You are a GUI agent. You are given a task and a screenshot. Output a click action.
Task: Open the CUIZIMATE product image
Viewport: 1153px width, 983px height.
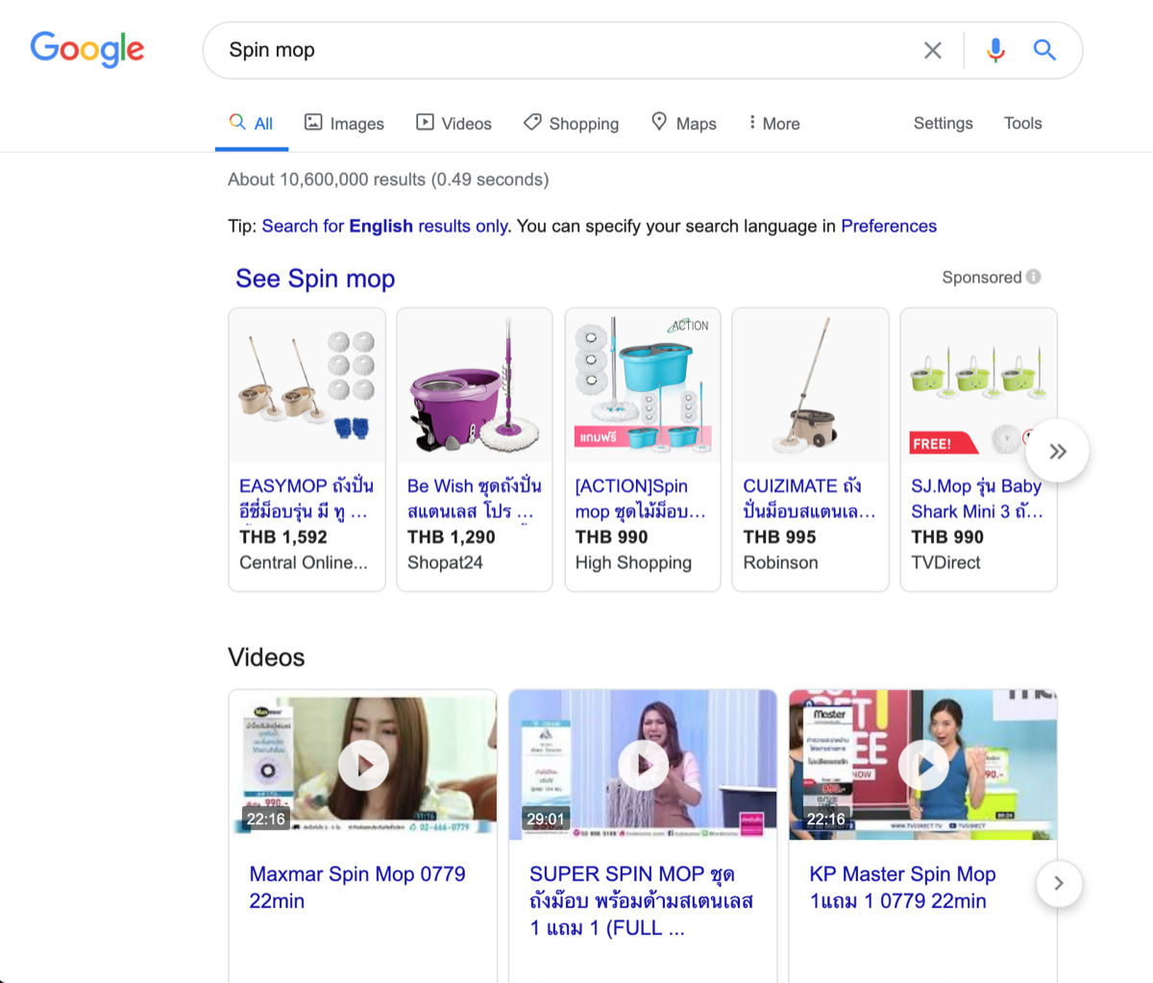tap(810, 386)
